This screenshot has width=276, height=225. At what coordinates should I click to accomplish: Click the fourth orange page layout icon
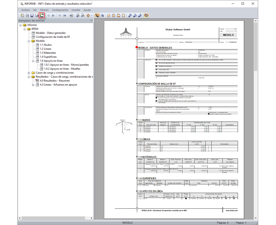[x=123, y=16]
